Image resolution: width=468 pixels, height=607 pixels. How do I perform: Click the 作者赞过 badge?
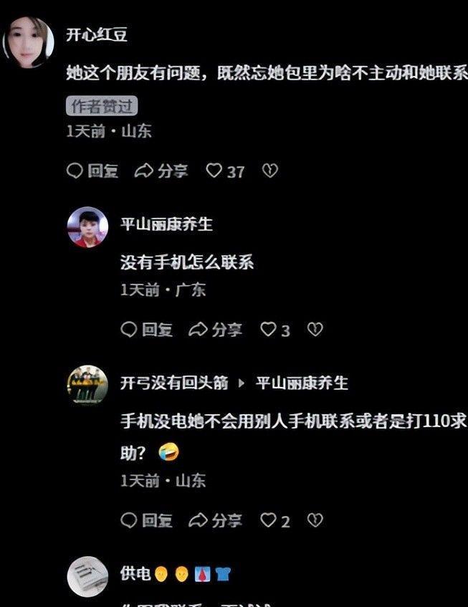(102, 106)
